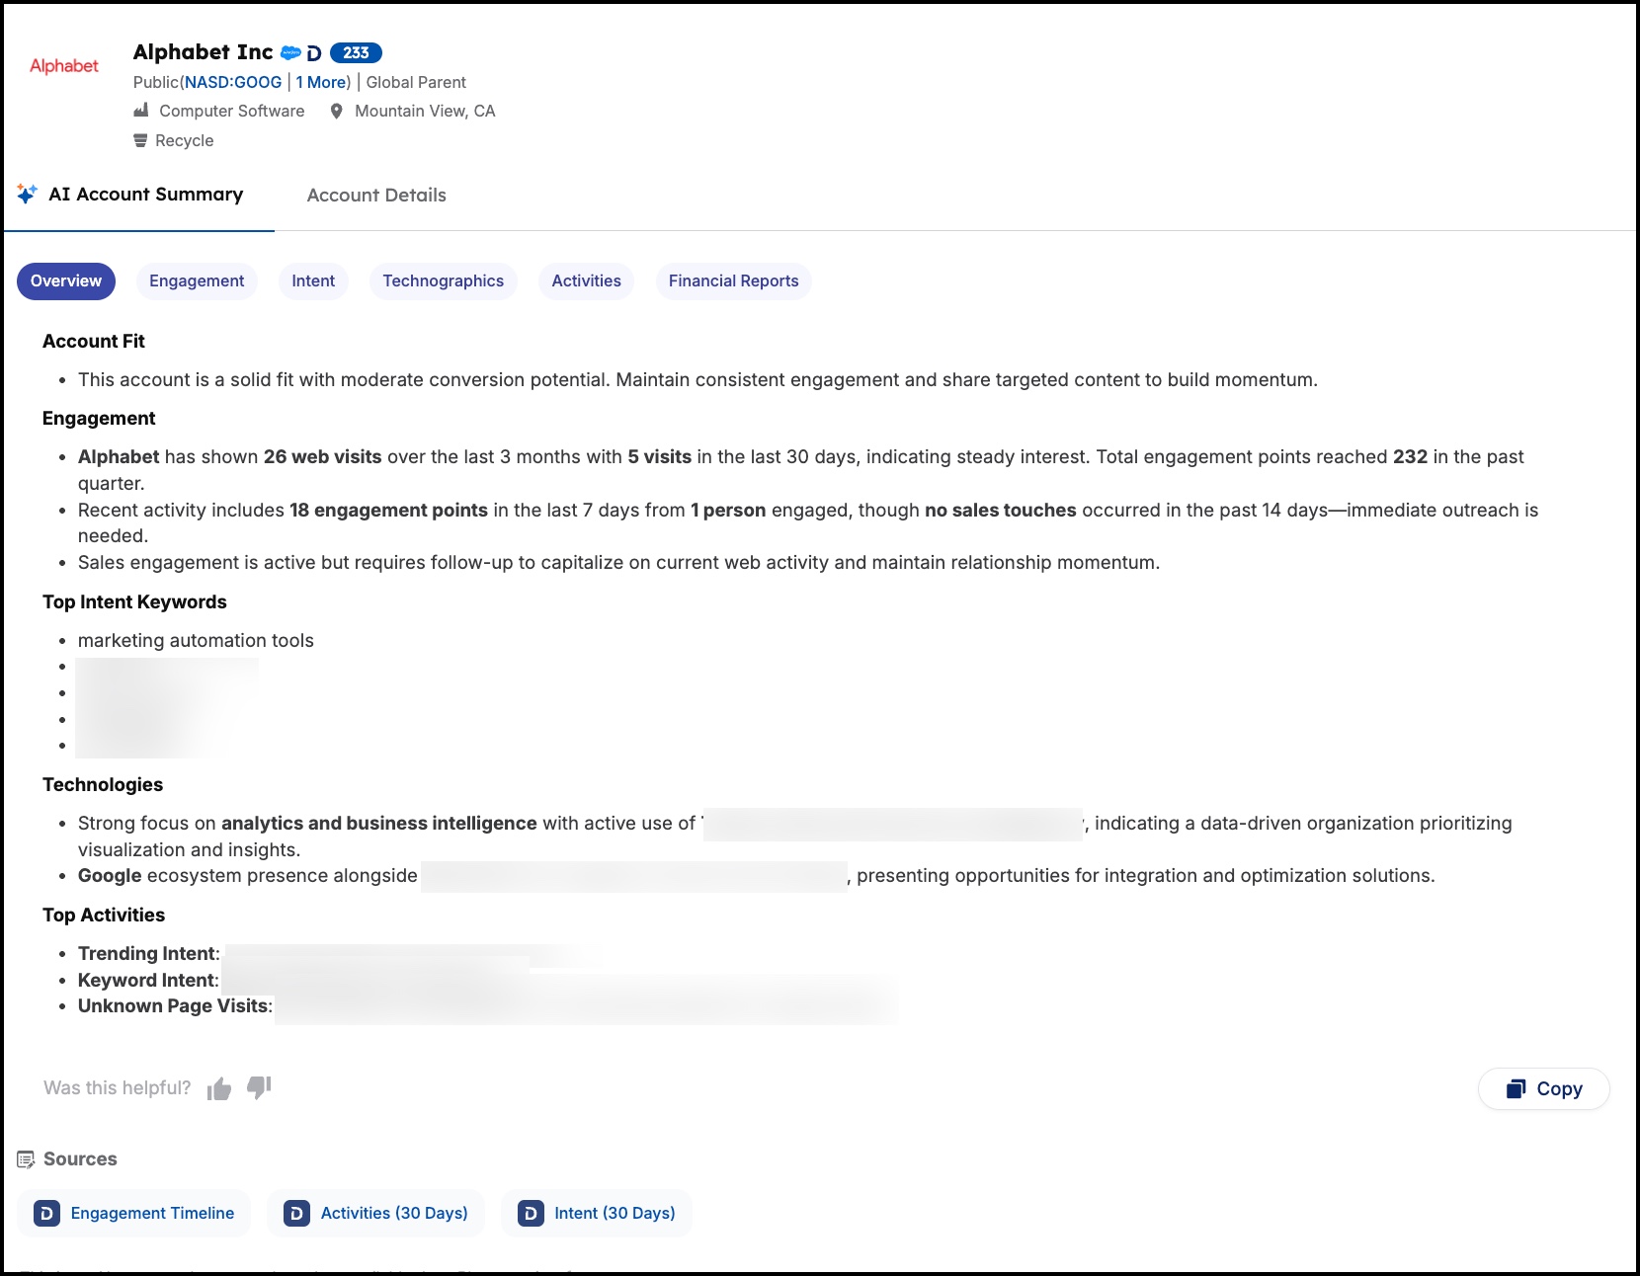Click the Account Fit heading
The height and width of the screenshot is (1276, 1640).
click(94, 342)
